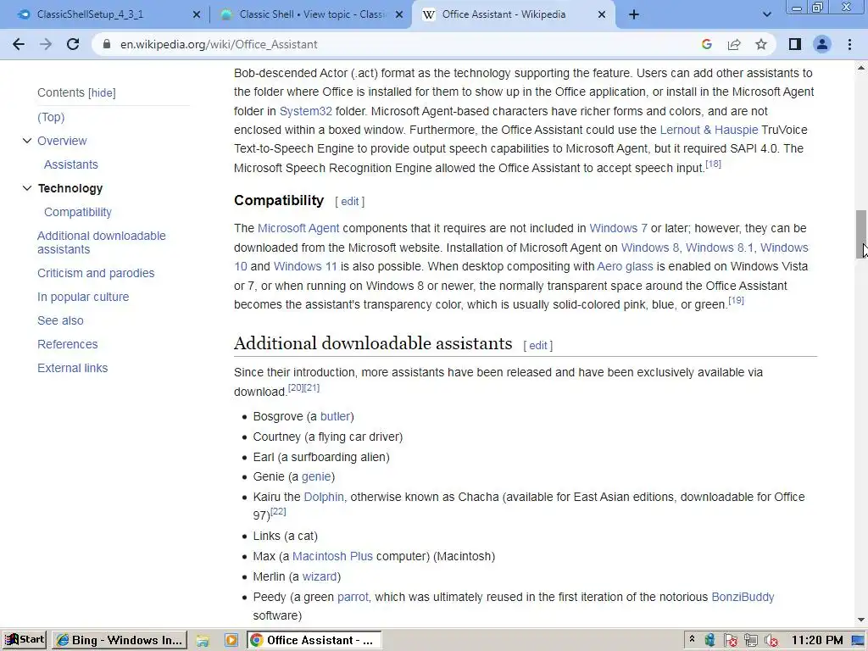Open the BonziBuddy link
The width and height of the screenshot is (868, 651).
(743, 598)
